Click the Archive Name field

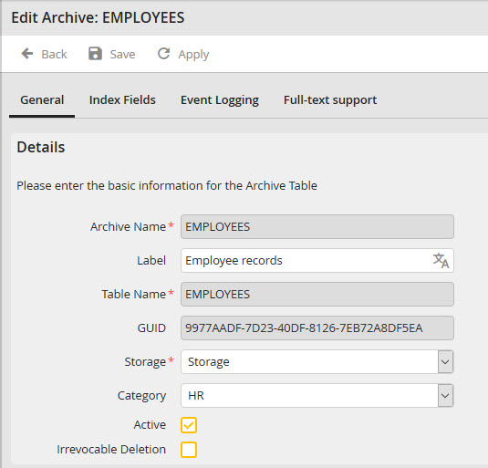(x=317, y=226)
